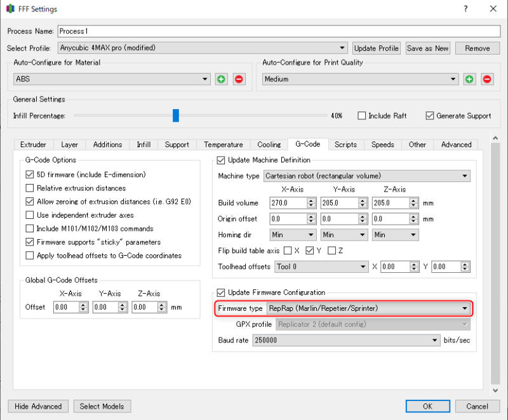Add a new material with green plus icon
The width and height of the screenshot is (508, 420).
point(221,79)
